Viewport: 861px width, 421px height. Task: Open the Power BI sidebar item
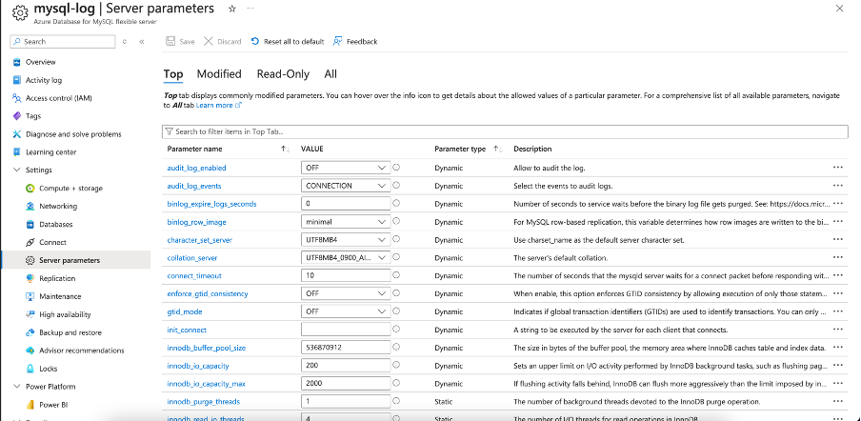[52, 404]
